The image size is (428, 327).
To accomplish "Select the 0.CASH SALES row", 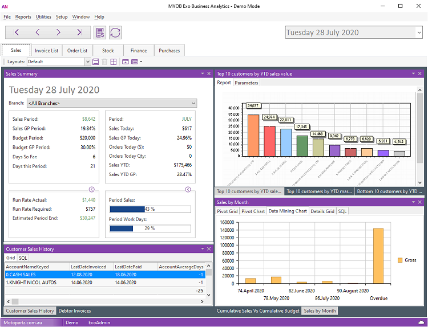I will (x=105, y=275).
